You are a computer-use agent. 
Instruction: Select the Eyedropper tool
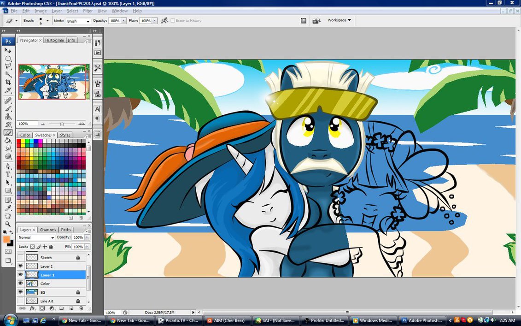(x=8, y=207)
